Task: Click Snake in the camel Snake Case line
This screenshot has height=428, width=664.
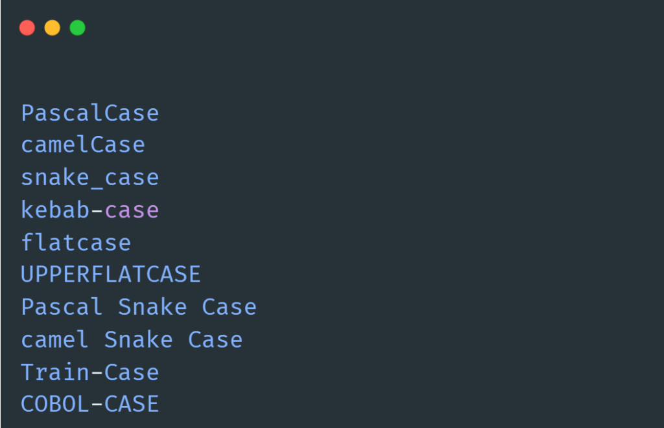Action: pyautogui.click(x=138, y=340)
